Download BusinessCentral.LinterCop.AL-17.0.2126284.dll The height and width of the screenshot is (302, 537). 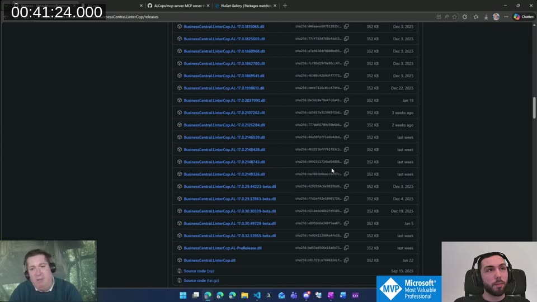pos(224,125)
